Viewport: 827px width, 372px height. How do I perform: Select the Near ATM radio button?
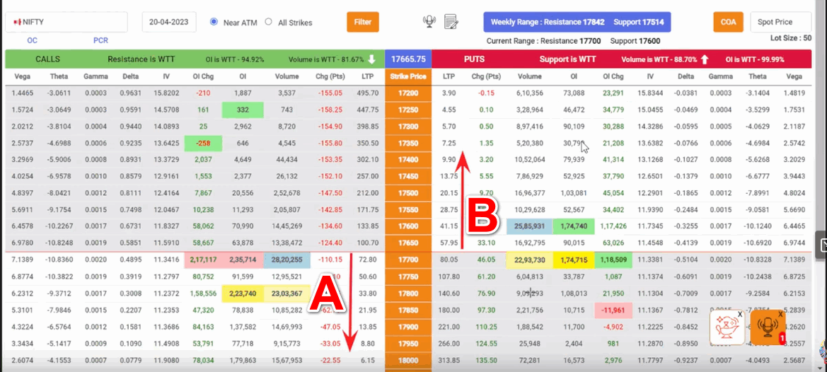coord(214,22)
